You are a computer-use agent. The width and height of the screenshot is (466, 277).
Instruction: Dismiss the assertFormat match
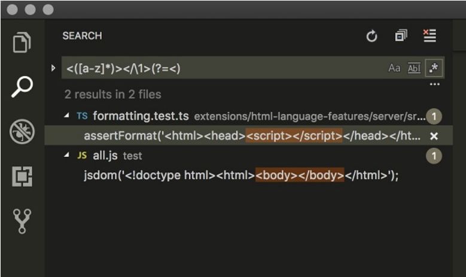[x=434, y=136]
